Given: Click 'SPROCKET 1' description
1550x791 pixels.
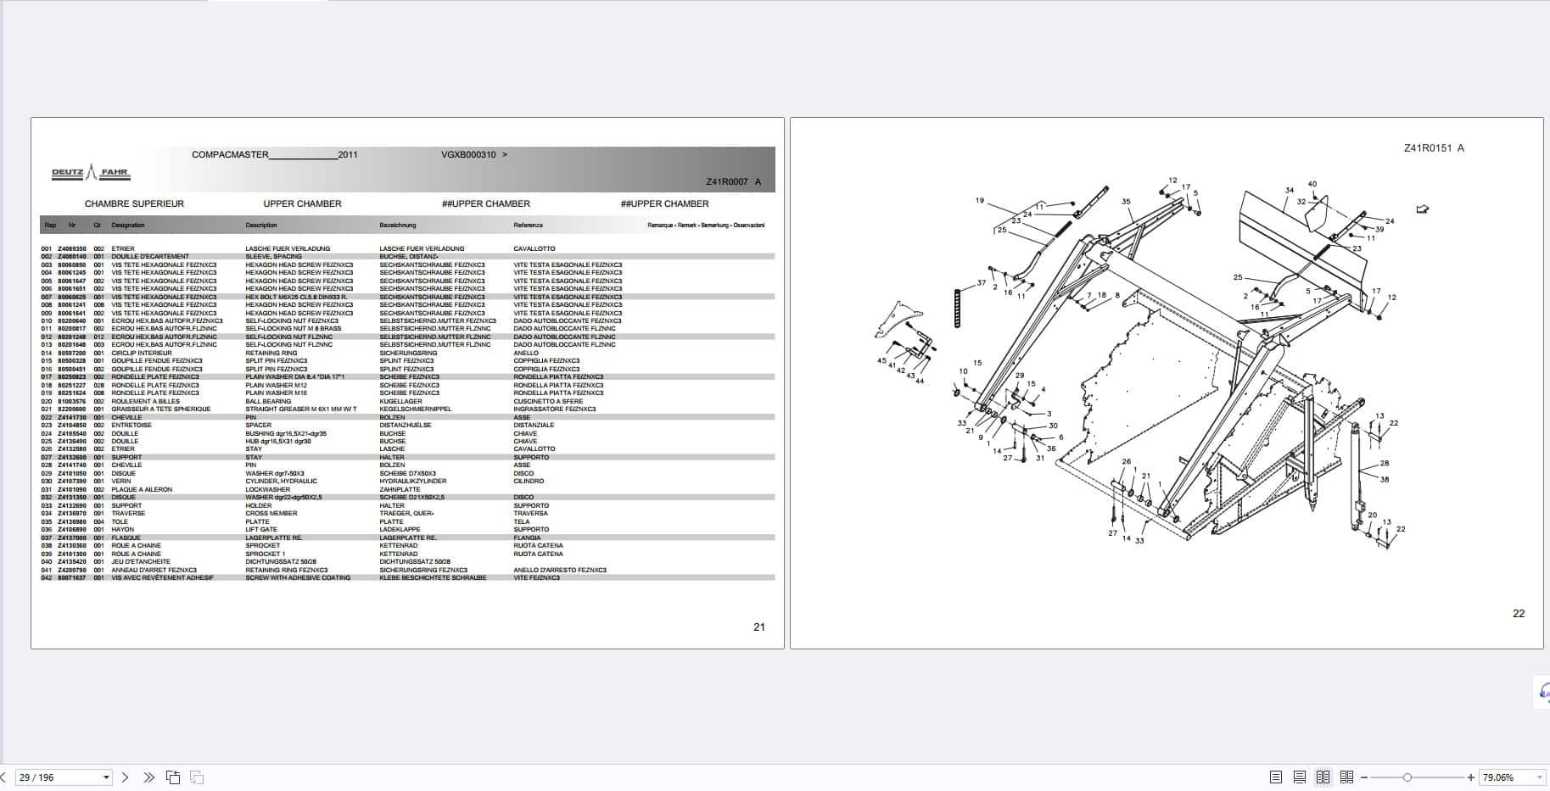Looking at the screenshot, I should 266,554.
